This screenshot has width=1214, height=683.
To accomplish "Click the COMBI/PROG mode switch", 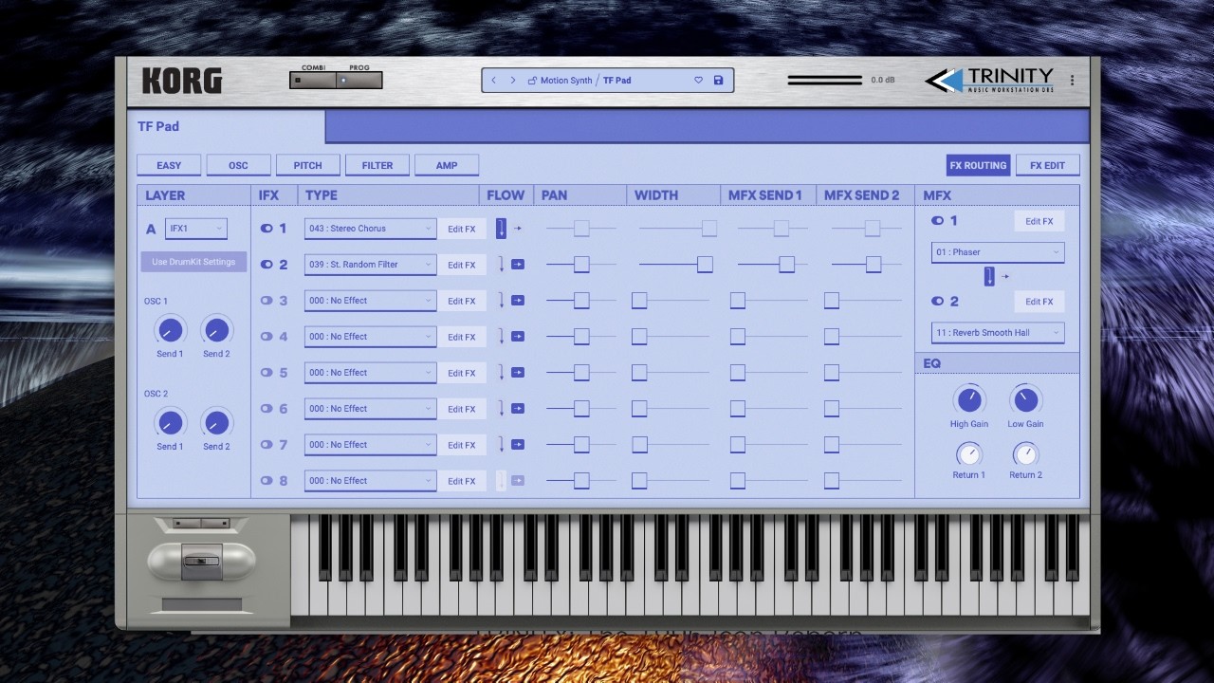I will coord(336,81).
